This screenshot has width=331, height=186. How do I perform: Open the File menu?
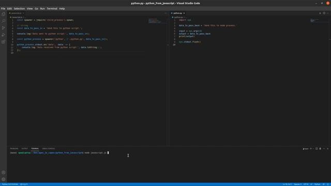click(3, 9)
